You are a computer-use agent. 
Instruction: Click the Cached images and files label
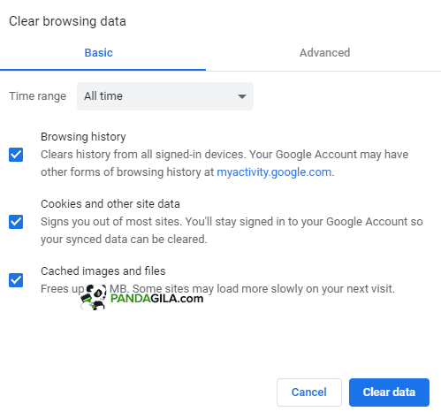(103, 271)
